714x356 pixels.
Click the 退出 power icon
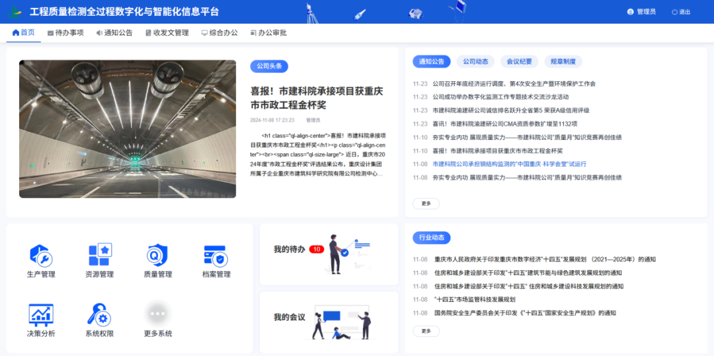coord(674,13)
